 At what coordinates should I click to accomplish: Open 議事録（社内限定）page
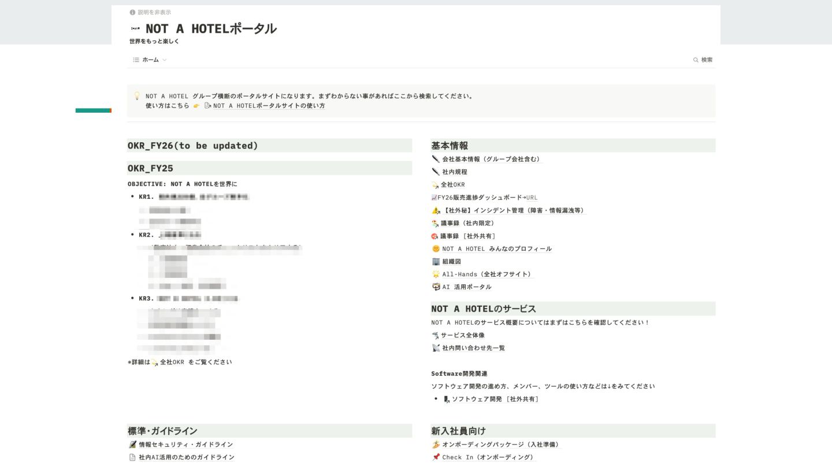467,223
